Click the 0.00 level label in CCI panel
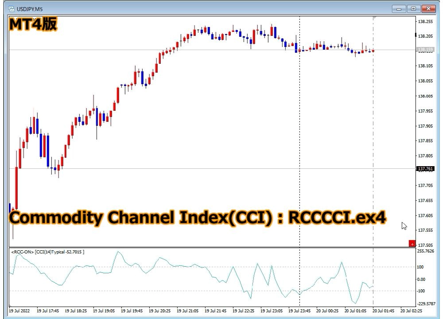This screenshot has height=319, width=443. 422,279
